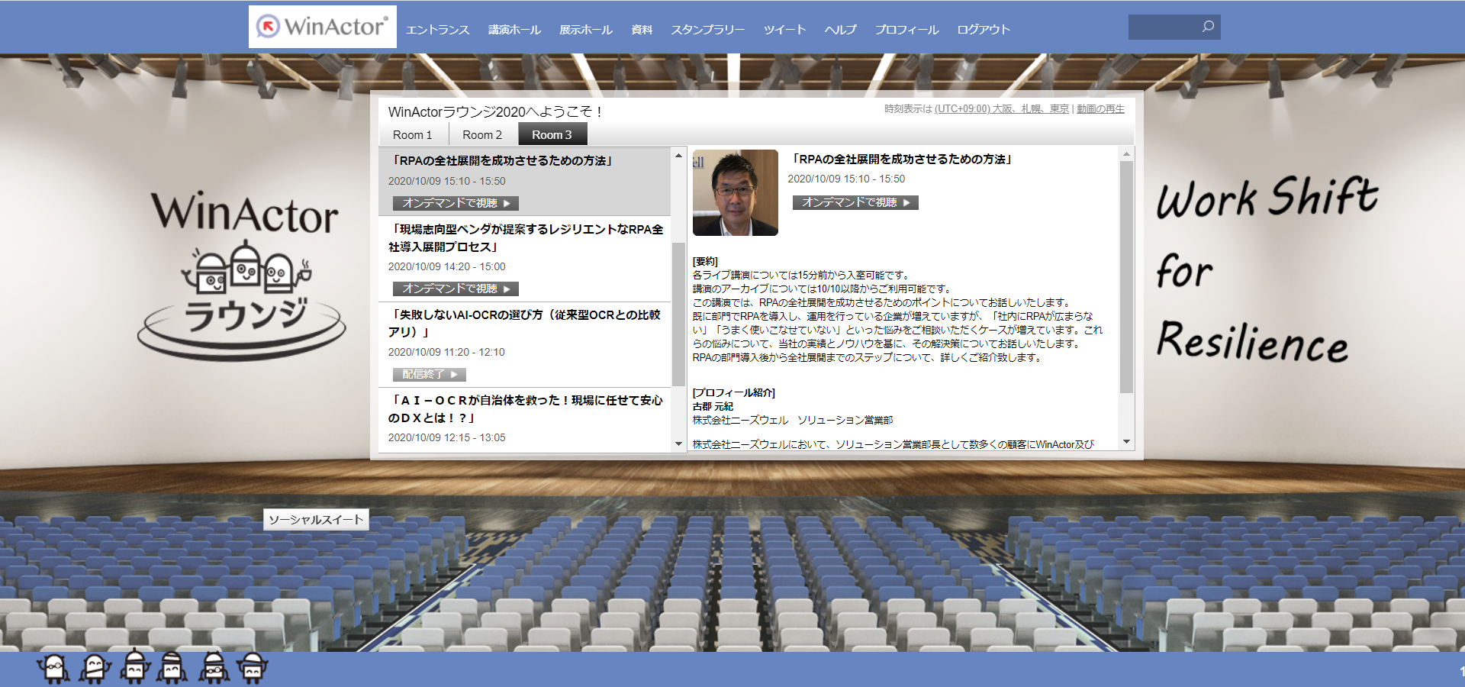The height and width of the screenshot is (687, 1465).
Task: Select session 「RPAの全社展開を成功させるための方法」 in list
Action: pos(502,161)
